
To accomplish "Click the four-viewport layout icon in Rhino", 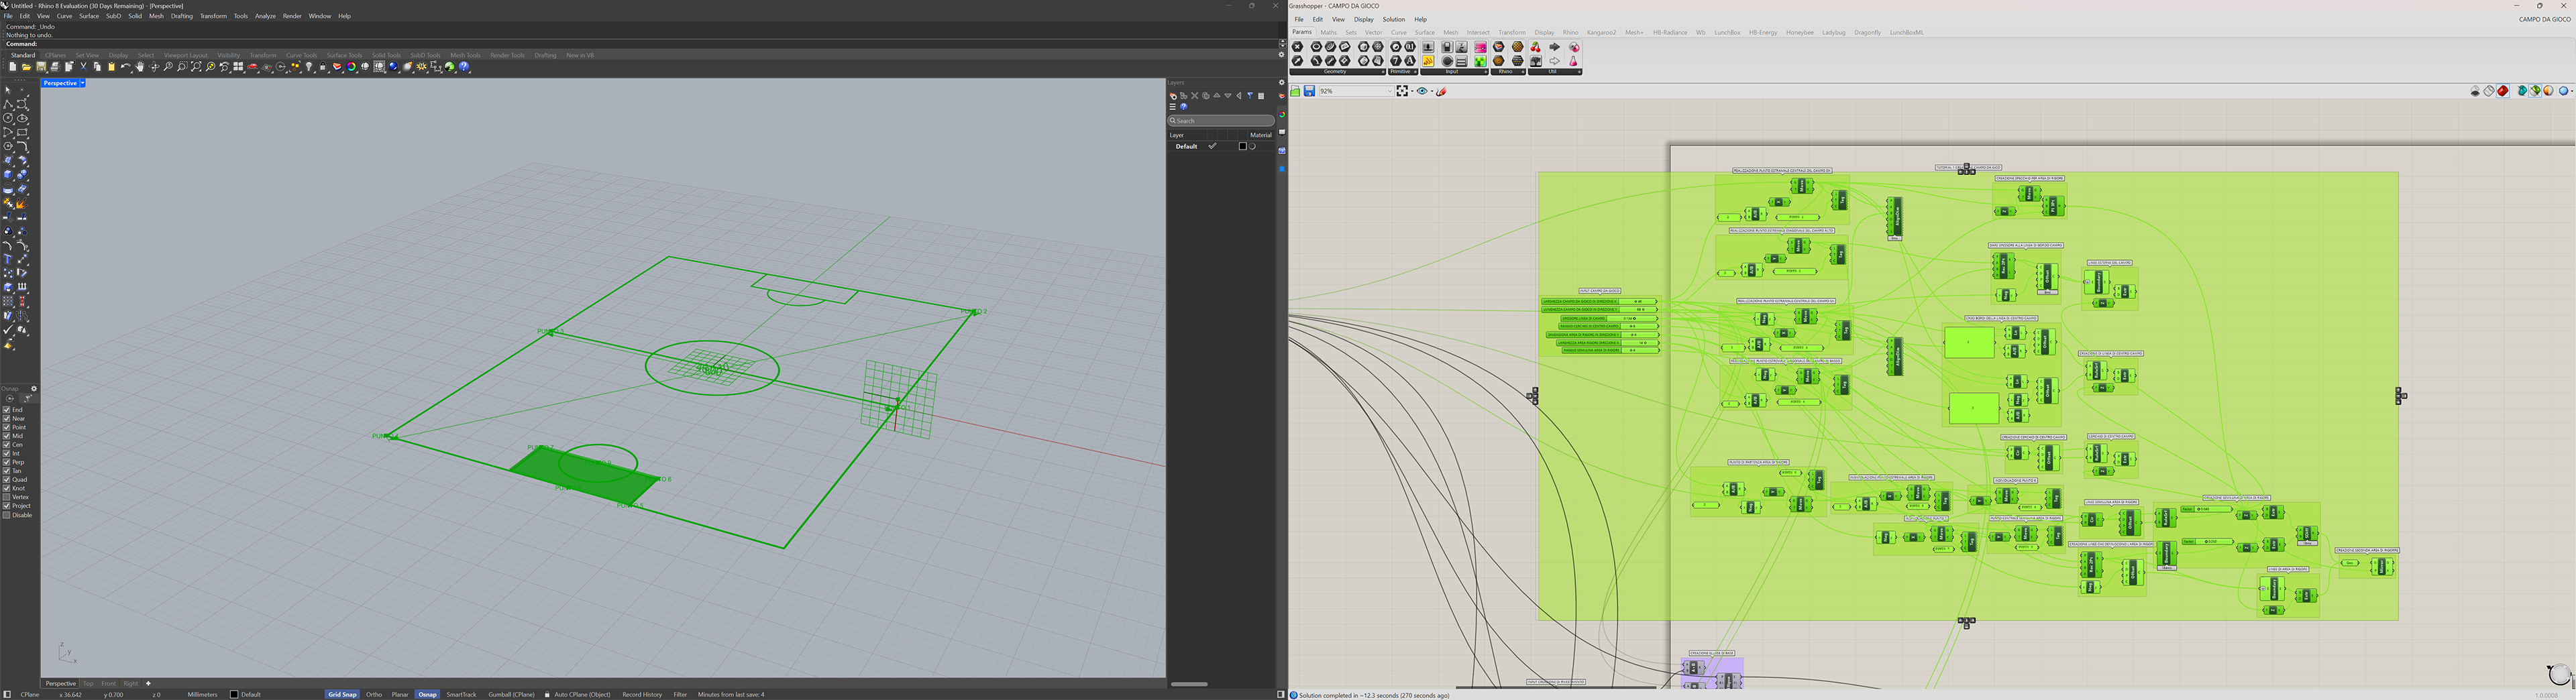I will pyautogui.click(x=238, y=67).
